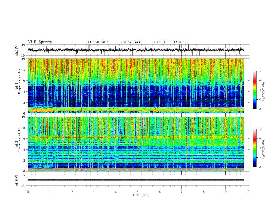Click the '-7' tick on ch.2 colorbar
This screenshot has width=279, height=215.
click(260, 167)
